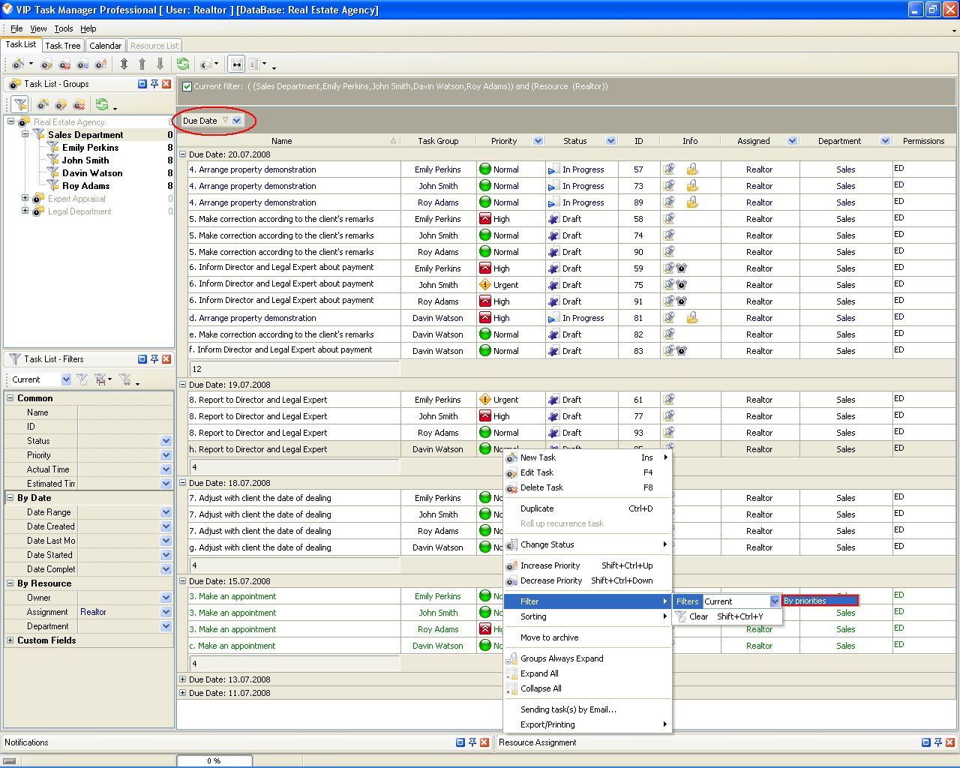The width and height of the screenshot is (960, 768).
Task: Expand the Custom Fields filter section
Action: click(x=10, y=640)
